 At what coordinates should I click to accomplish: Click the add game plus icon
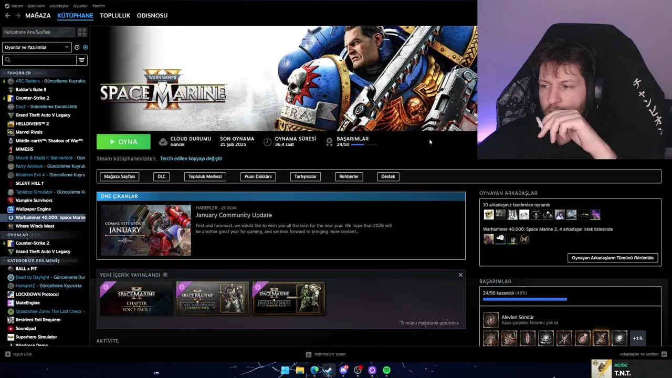pos(7,354)
